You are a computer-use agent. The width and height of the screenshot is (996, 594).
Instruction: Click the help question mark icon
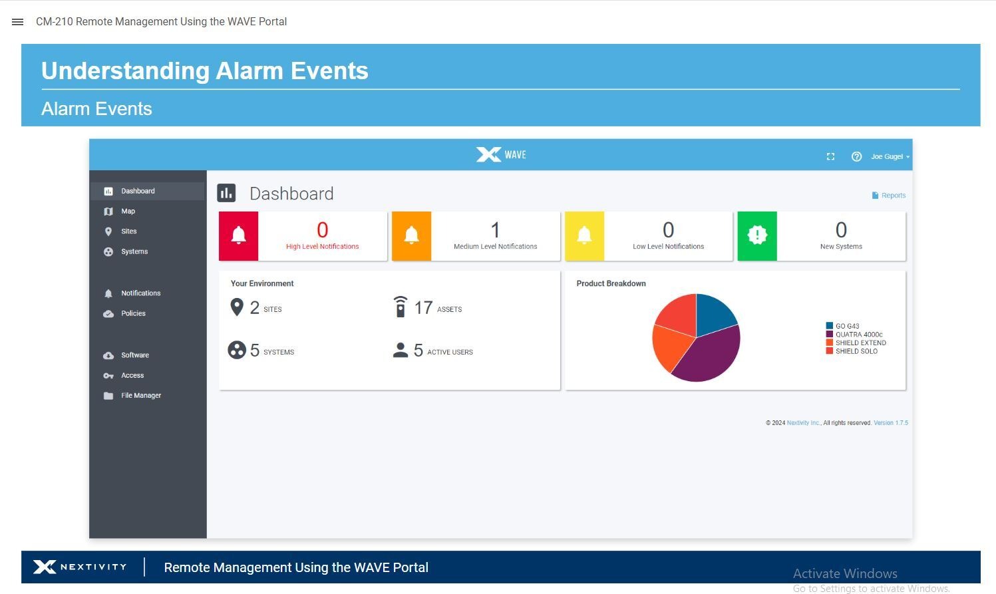point(856,157)
